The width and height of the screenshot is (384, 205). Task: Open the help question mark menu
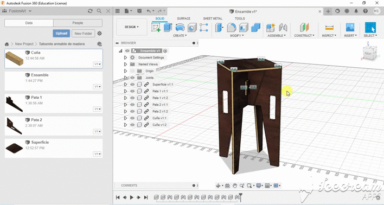point(366,11)
